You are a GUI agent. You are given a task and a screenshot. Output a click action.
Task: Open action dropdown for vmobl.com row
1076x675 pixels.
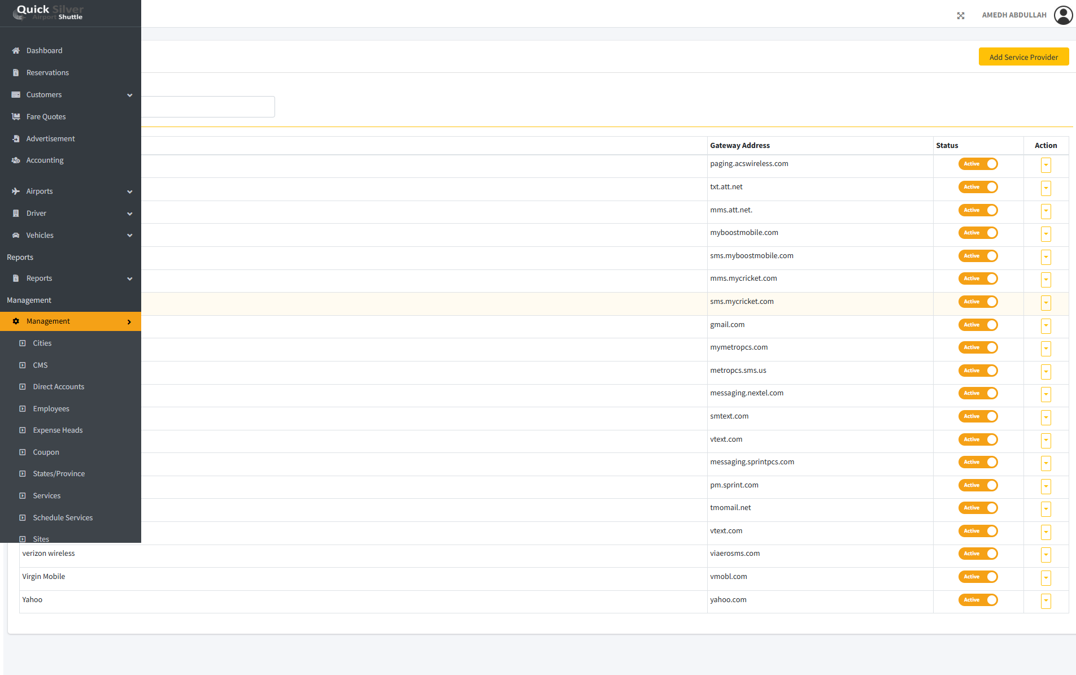(1045, 578)
